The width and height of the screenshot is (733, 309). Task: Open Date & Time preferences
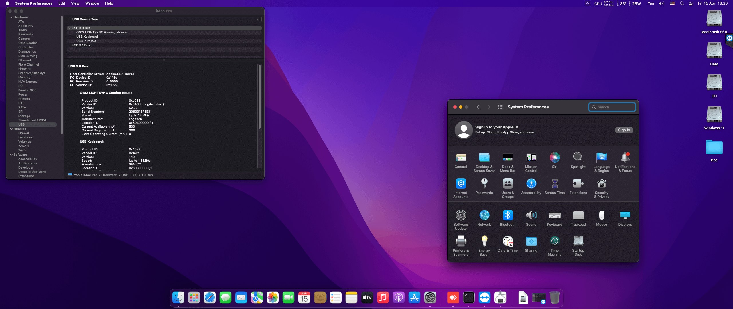click(x=508, y=244)
